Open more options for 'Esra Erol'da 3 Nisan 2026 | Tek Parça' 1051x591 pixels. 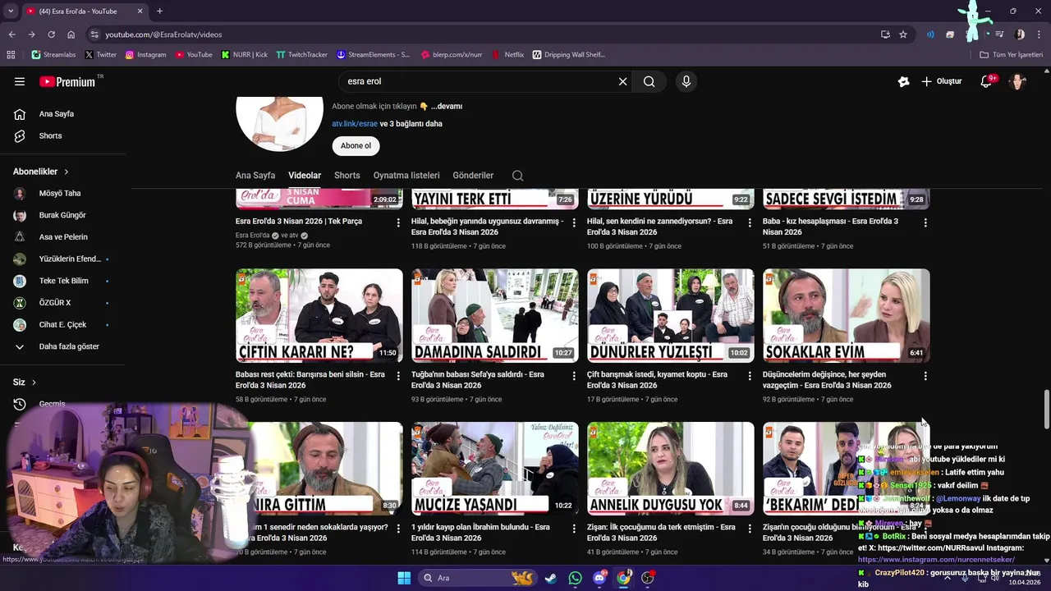398,222
